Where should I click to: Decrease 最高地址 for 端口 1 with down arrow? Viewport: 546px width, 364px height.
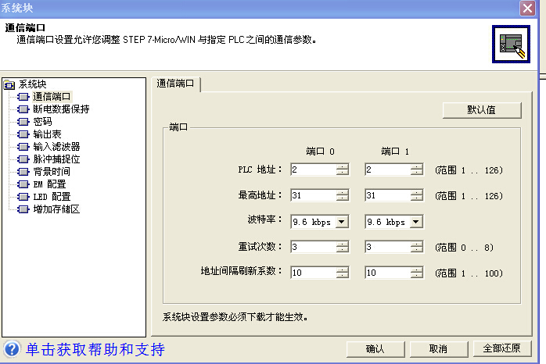(x=416, y=198)
